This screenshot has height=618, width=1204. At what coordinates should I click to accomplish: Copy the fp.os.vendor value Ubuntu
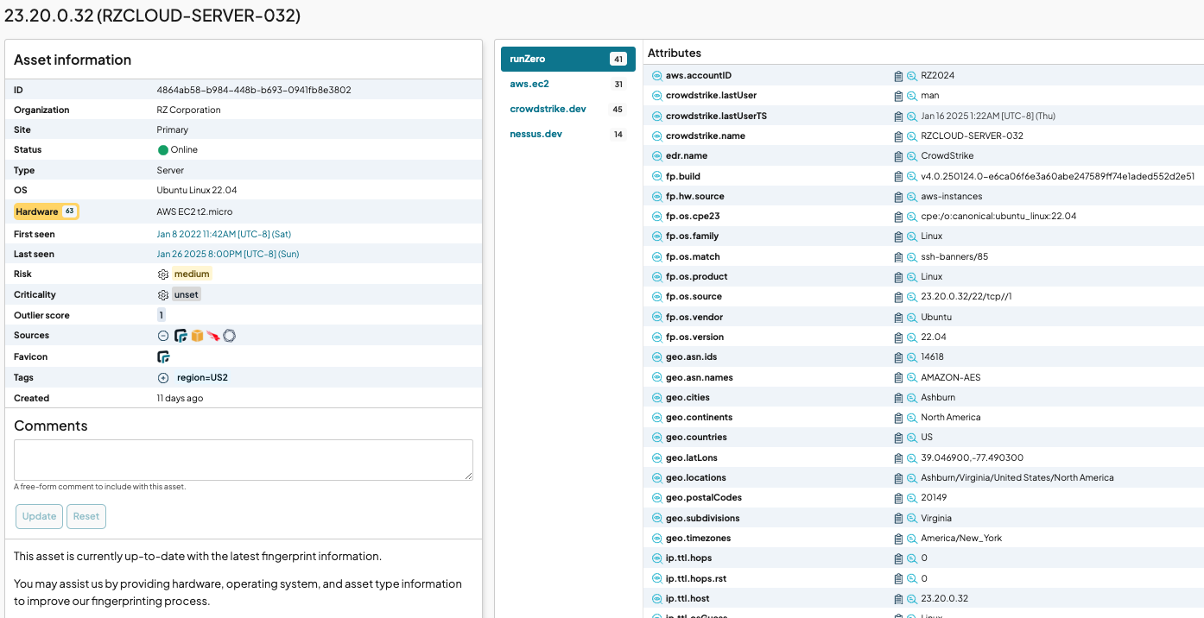click(898, 318)
